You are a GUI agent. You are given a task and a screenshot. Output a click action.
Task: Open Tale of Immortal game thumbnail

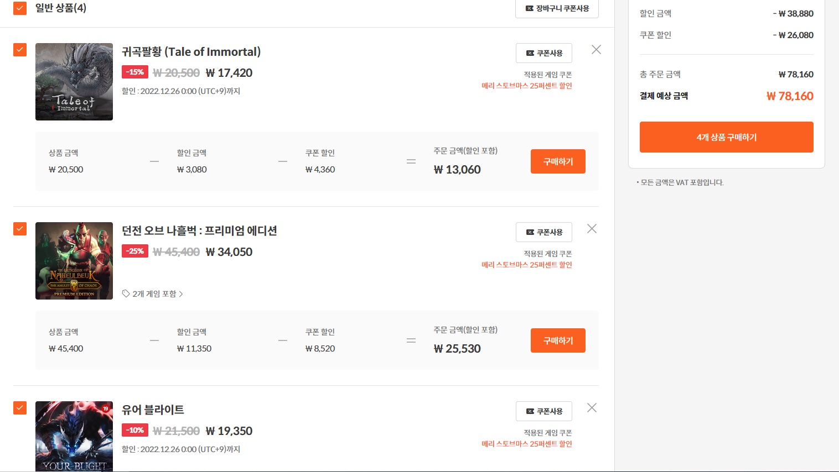(74, 82)
